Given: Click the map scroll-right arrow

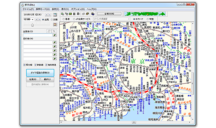Looking at the screenshot, I should [x=190, y=122].
